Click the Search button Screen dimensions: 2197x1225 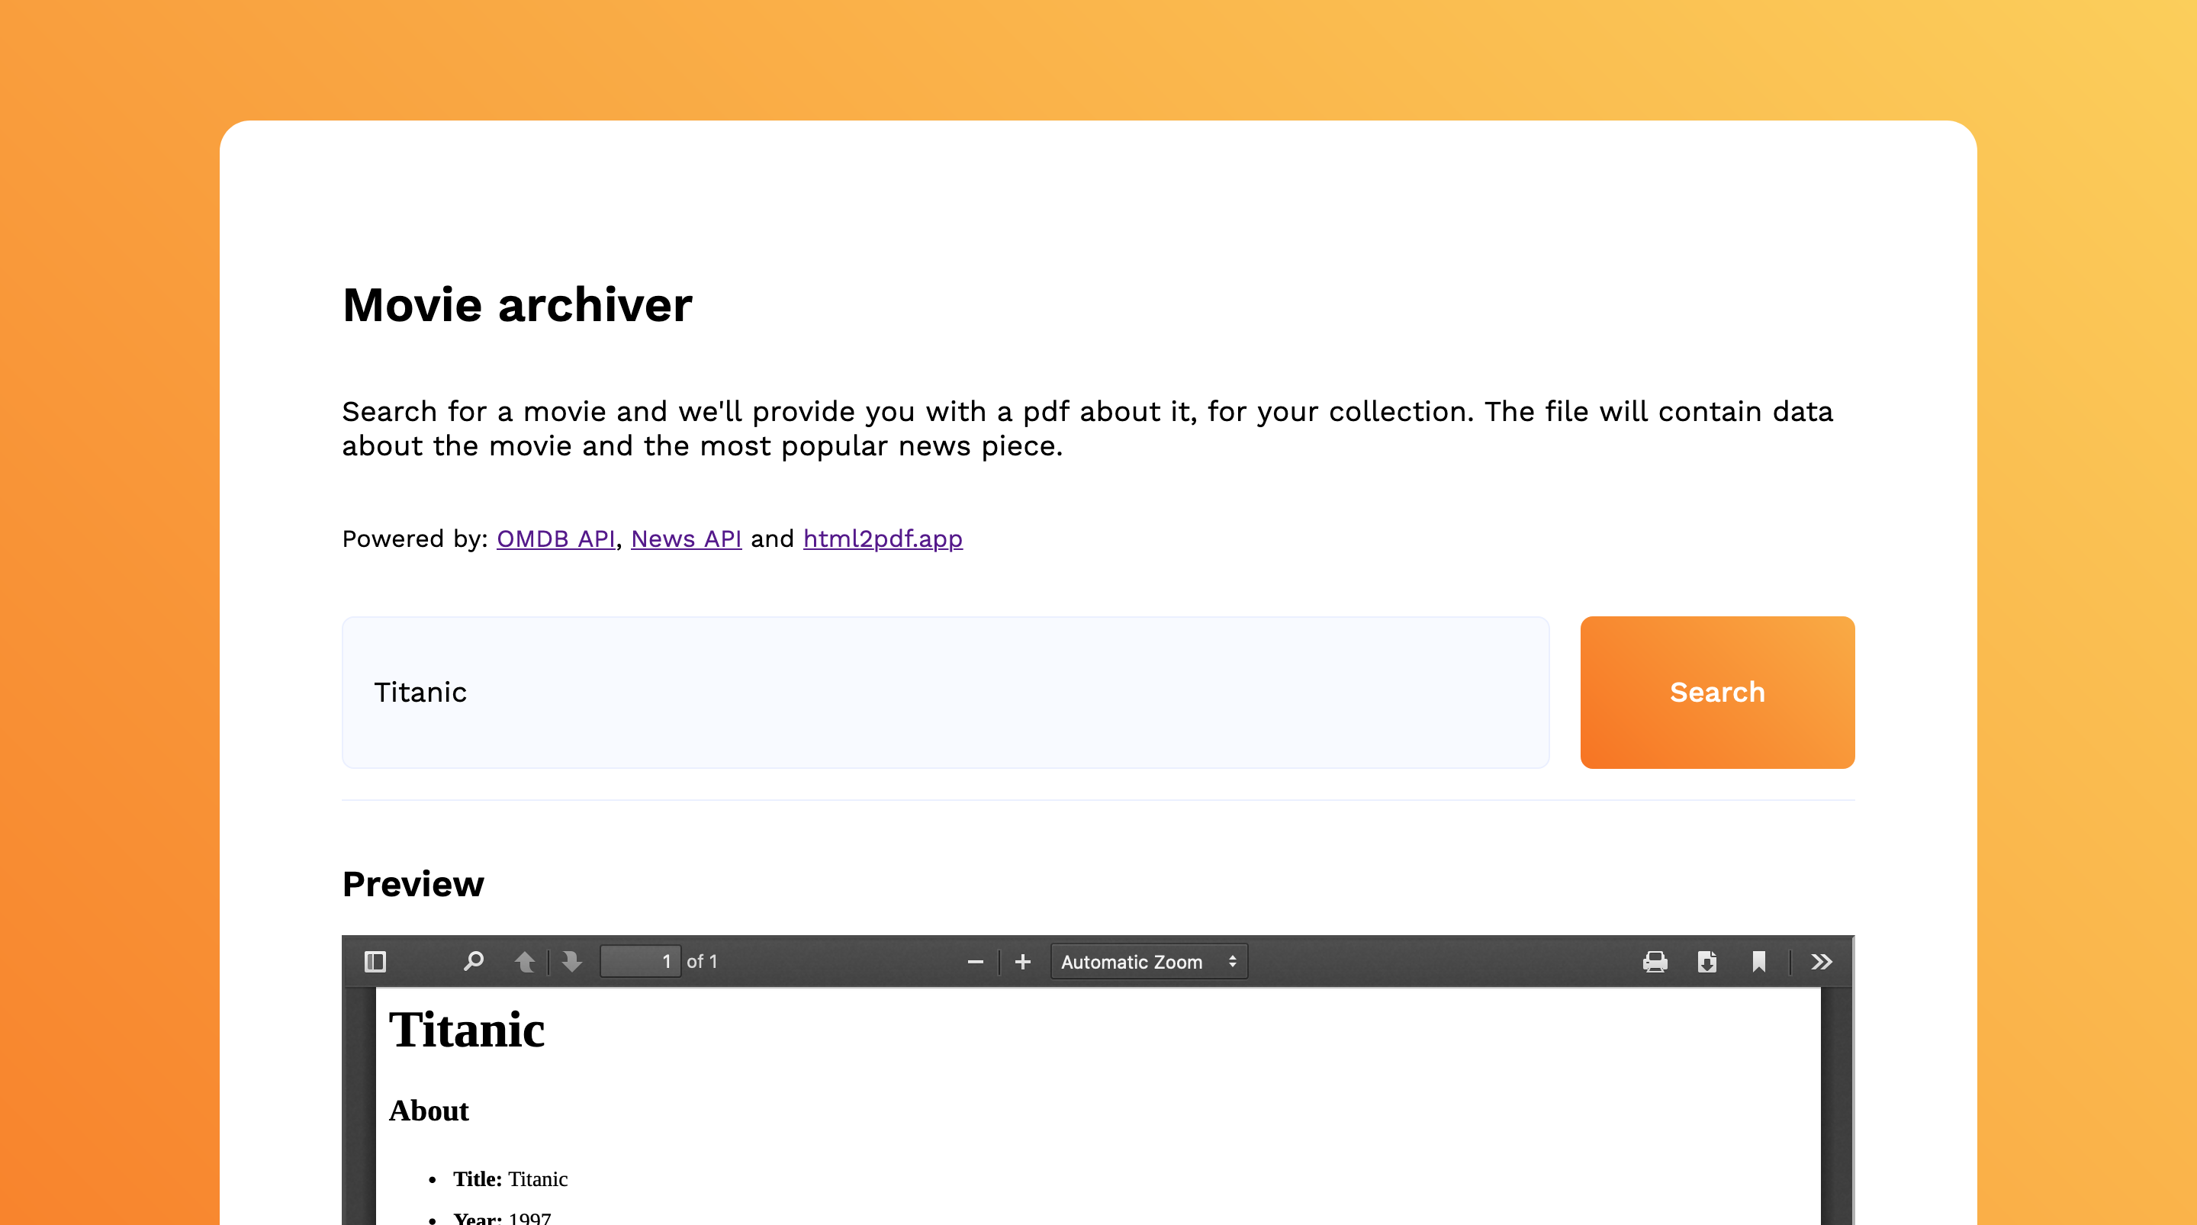pyautogui.click(x=1716, y=691)
